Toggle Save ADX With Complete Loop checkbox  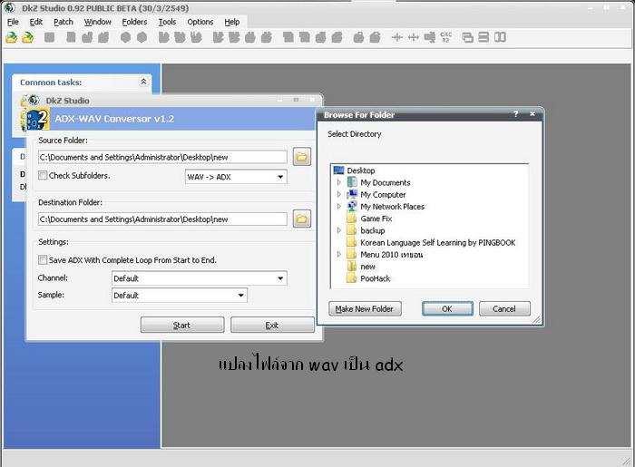[43, 260]
